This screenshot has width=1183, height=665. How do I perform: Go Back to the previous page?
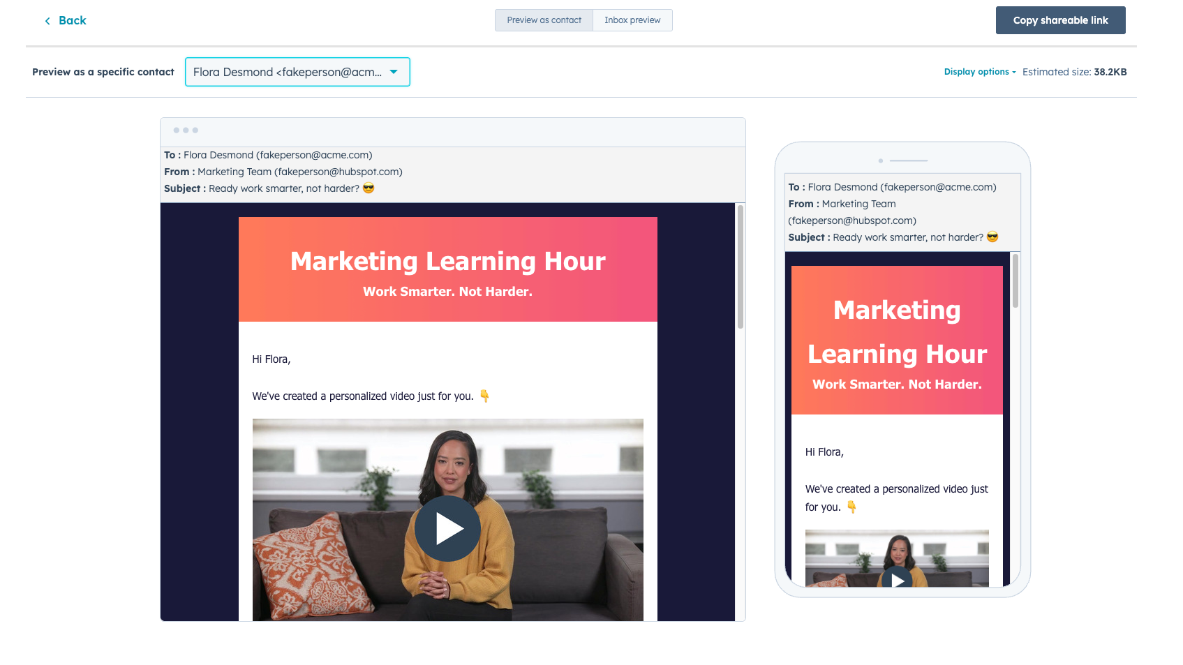[72, 21]
